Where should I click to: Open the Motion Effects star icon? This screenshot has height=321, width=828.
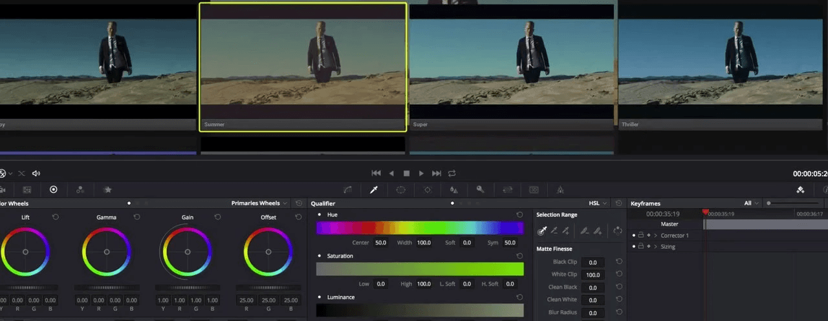click(107, 190)
